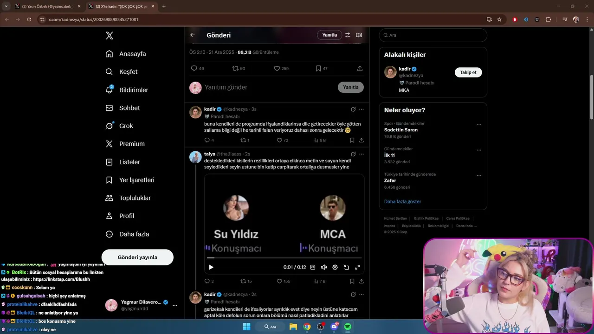Open media controls icon in Chrome toolbar
The height and width of the screenshot is (334, 594).
pyautogui.click(x=565, y=19)
